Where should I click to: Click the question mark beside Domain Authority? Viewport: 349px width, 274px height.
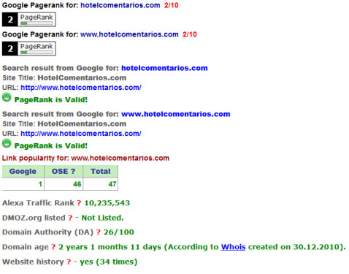click(99, 232)
